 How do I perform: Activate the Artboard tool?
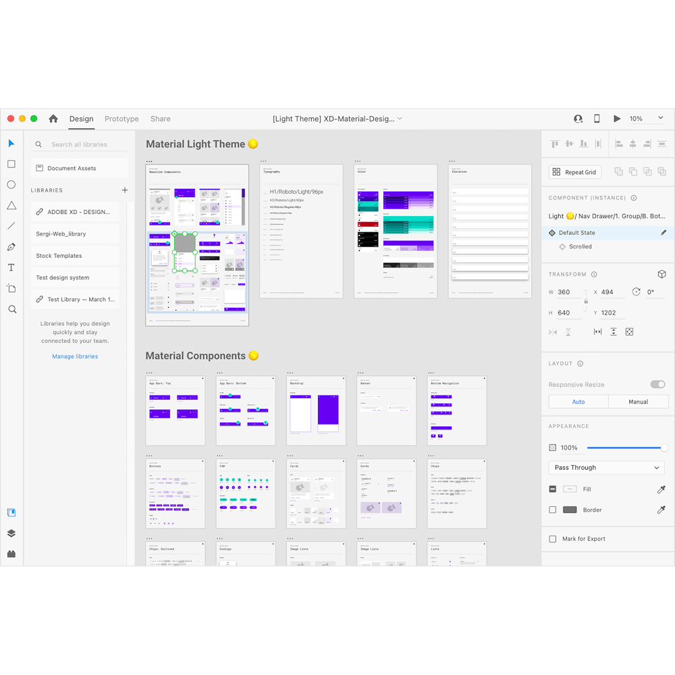click(11, 288)
